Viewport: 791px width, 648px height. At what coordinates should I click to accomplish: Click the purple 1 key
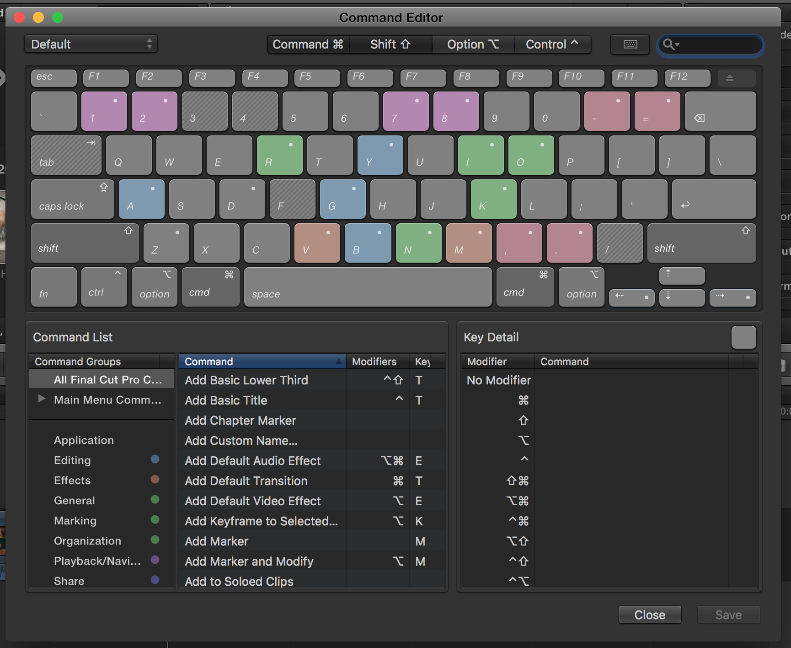104,111
